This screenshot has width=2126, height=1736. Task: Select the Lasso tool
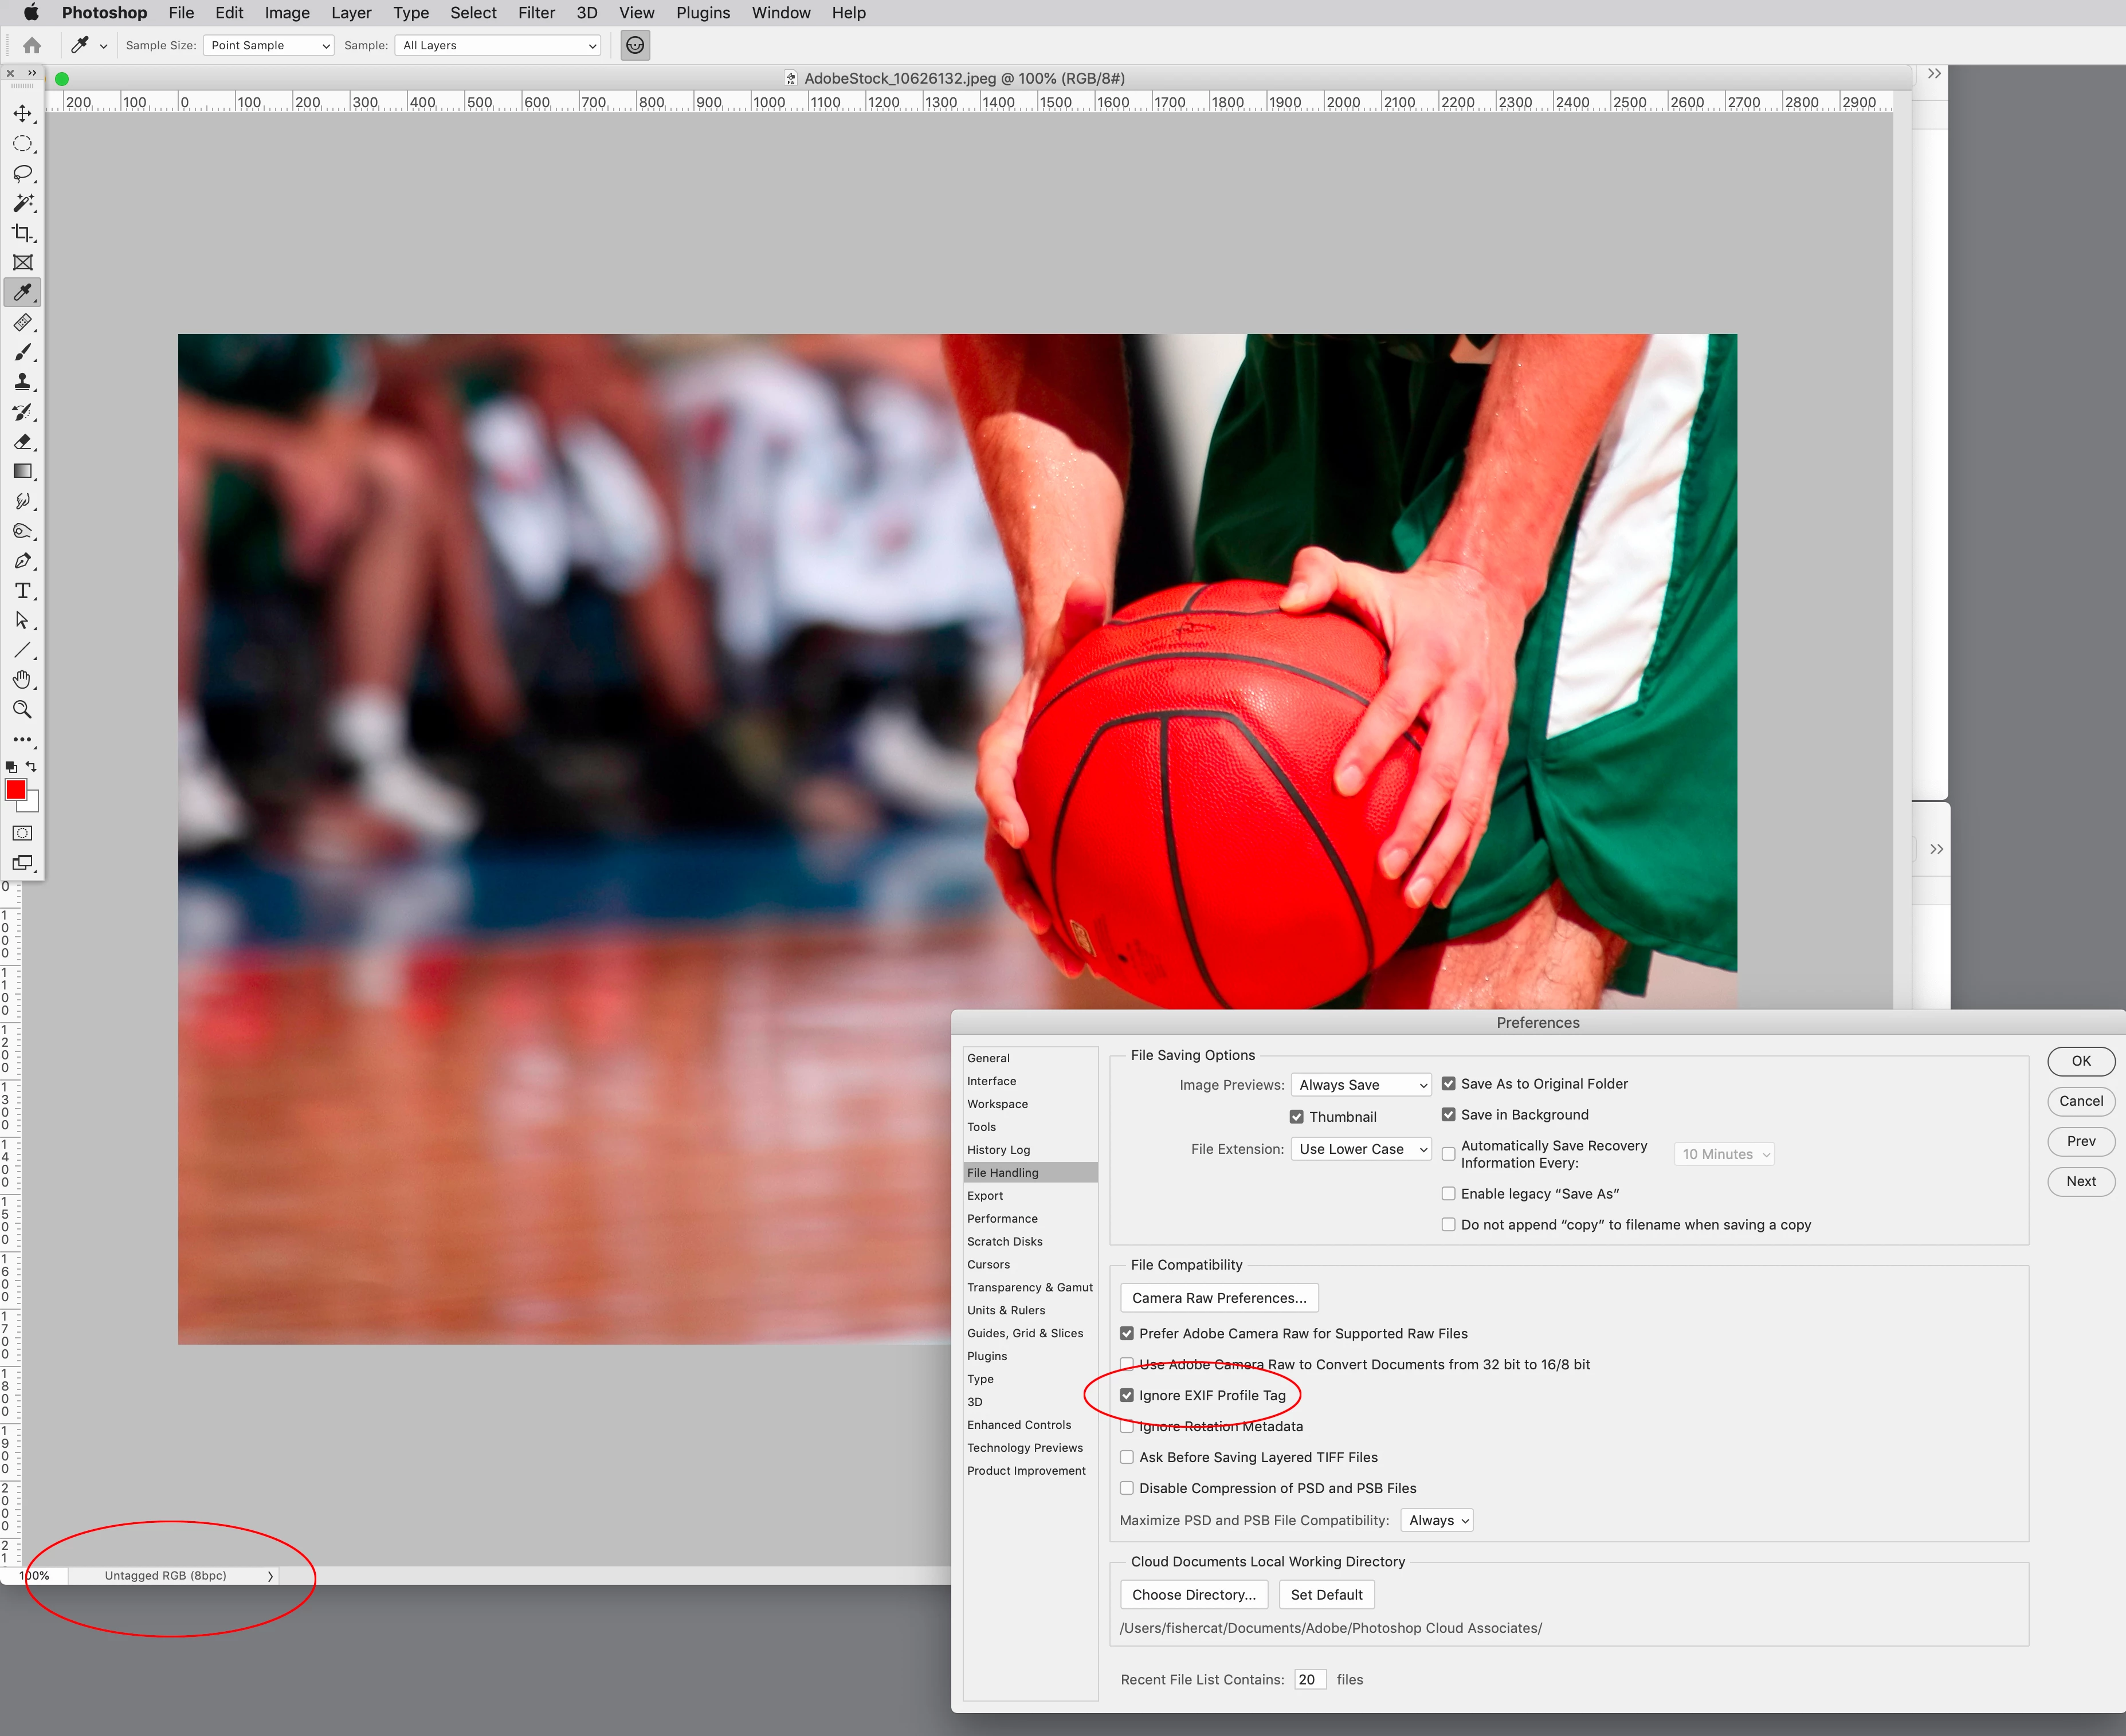pos(22,174)
